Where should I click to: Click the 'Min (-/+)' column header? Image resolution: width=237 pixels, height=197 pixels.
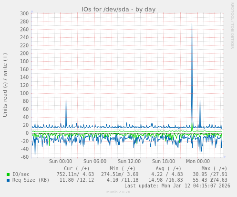pyautogui.click(x=123, y=169)
